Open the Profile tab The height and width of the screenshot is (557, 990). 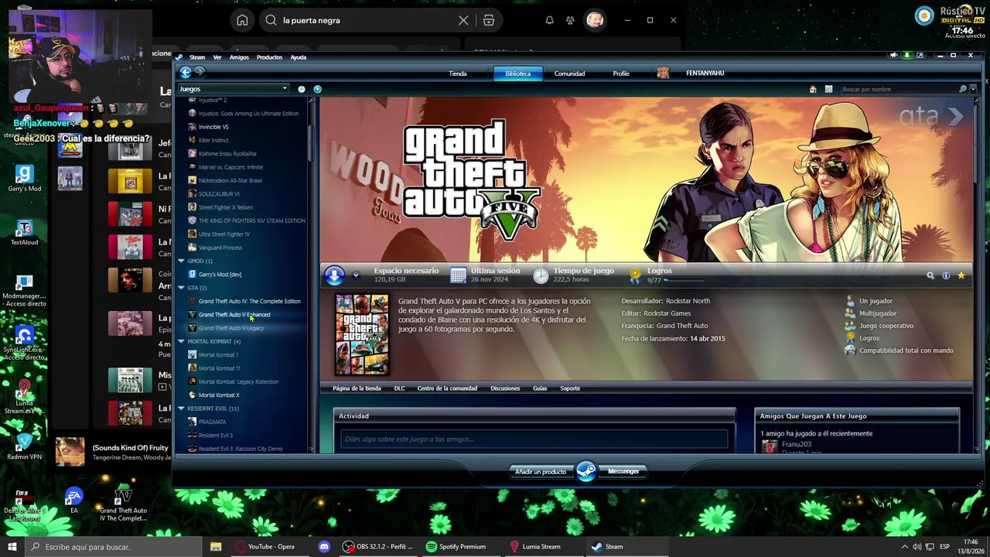621,73
